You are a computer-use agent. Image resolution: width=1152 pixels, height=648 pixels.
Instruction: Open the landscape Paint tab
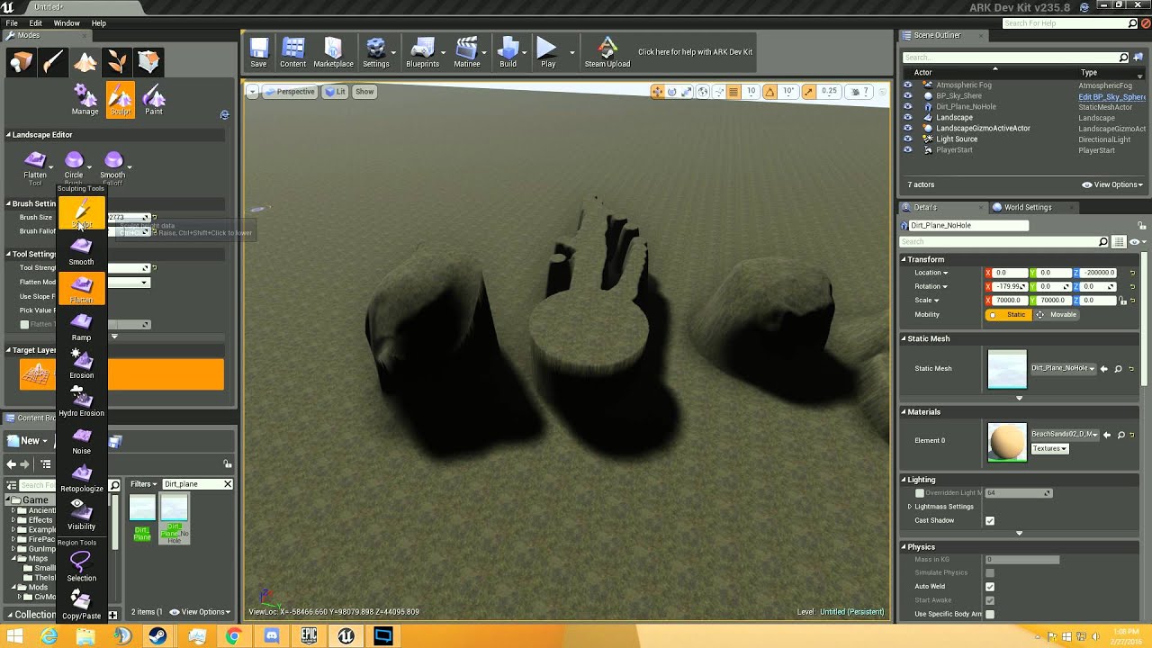154,100
